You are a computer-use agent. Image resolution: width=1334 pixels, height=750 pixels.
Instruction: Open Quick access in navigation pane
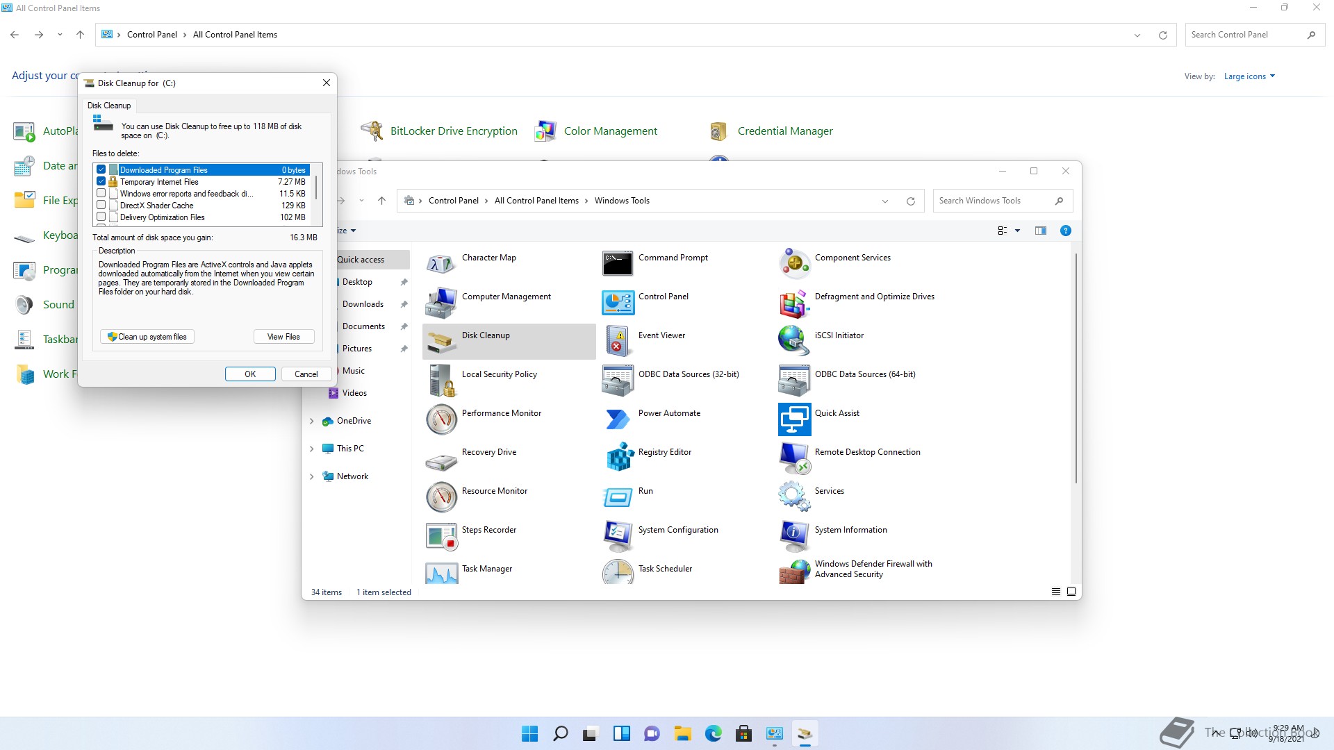point(361,260)
